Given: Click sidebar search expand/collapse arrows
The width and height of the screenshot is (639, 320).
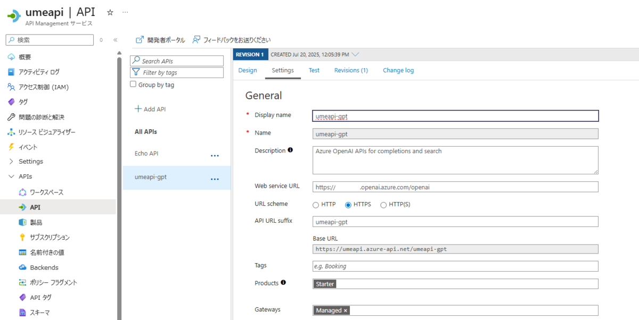Looking at the screenshot, I should pos(101,40).
